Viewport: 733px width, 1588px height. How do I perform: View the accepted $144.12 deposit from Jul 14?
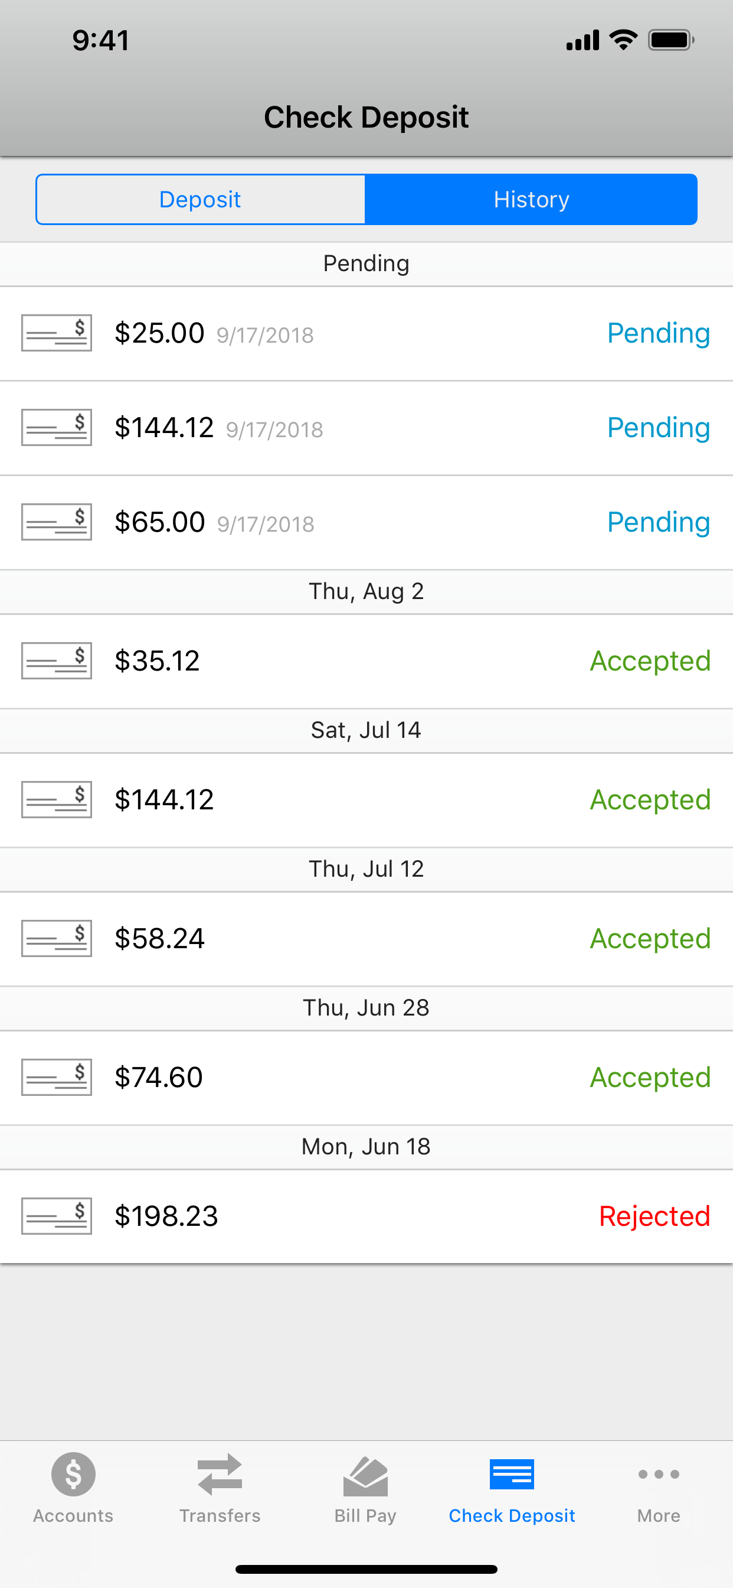click(x=366, y=800)
